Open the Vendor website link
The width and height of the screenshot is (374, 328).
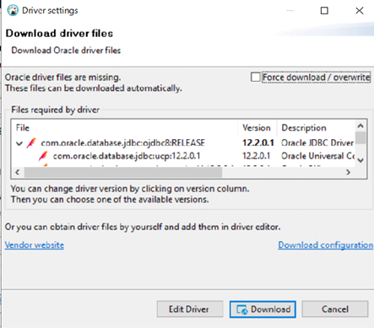point(35,245)
